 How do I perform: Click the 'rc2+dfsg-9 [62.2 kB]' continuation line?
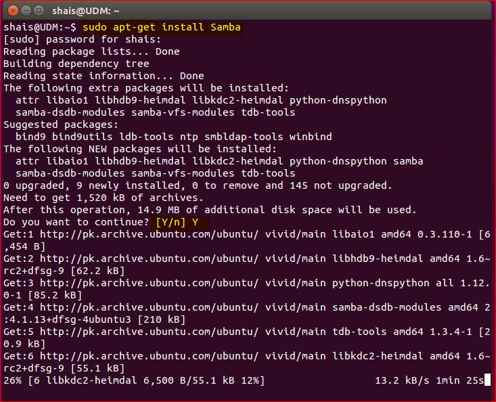tap(64, 271)
